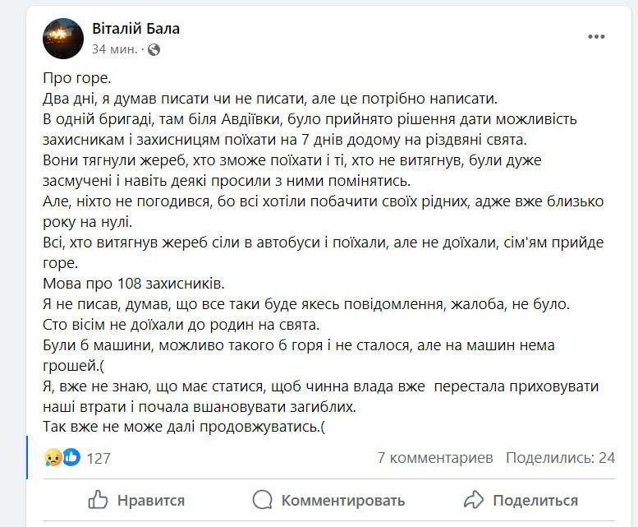Open the three-dot post options menu
This screenshot has height=527, width=638.
pyautogui.click(x=596, y=37)
